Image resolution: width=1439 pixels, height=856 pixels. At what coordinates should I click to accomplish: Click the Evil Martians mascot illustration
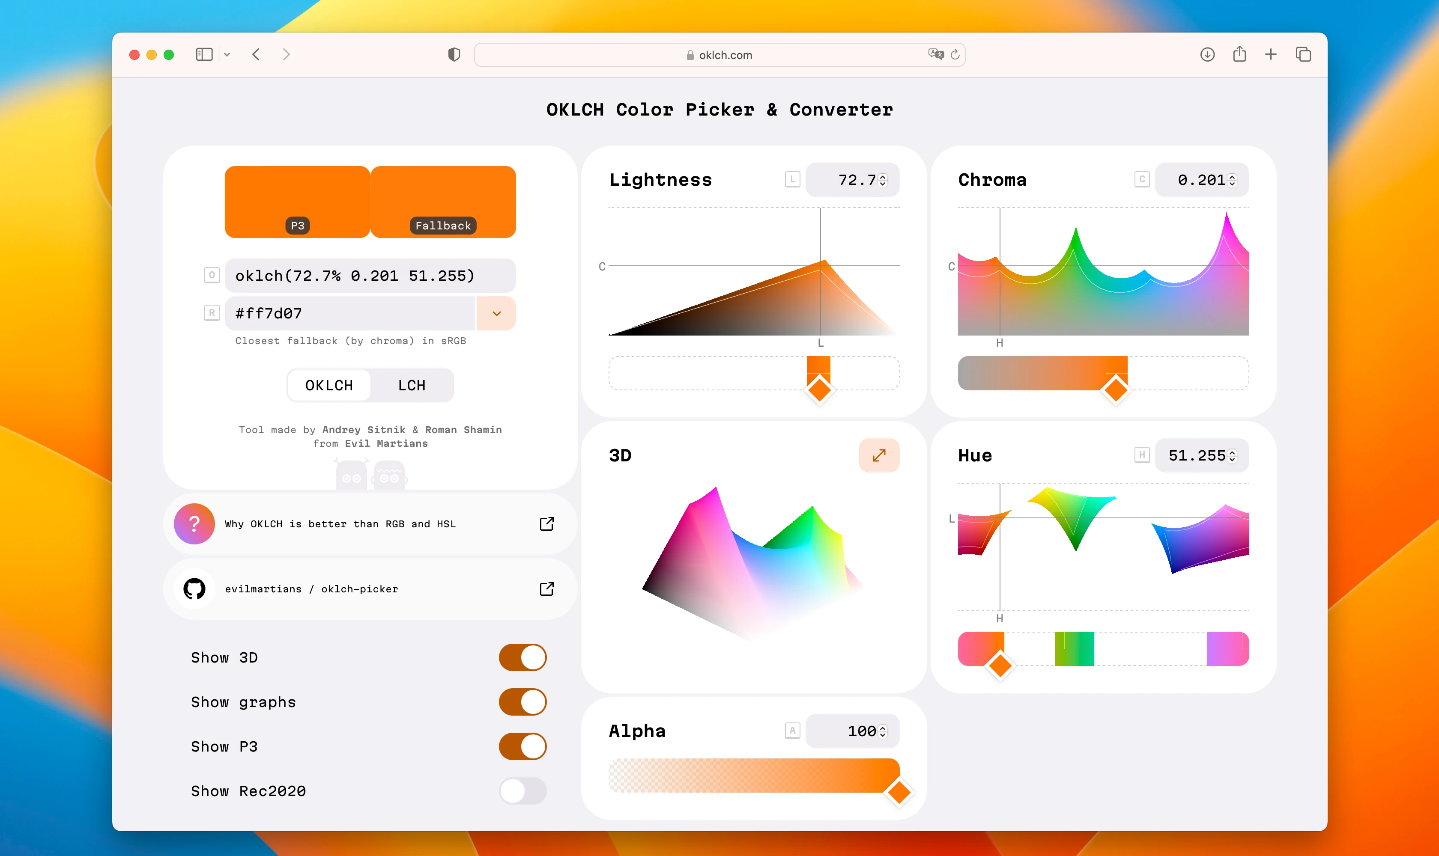coord(370,474)
